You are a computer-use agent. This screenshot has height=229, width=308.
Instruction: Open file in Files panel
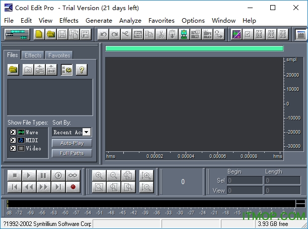click(13, 70)
